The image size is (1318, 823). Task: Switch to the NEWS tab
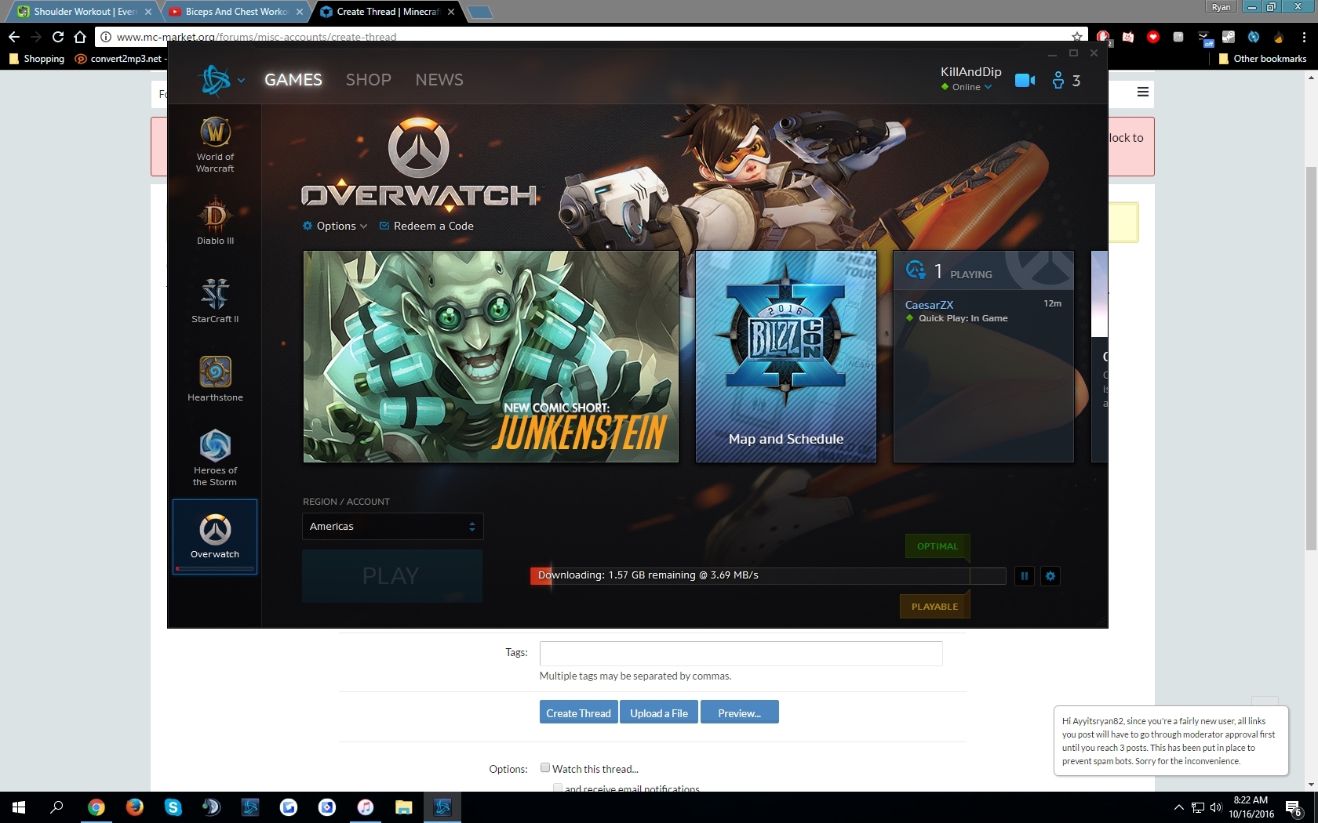click(x=439, y=80)
